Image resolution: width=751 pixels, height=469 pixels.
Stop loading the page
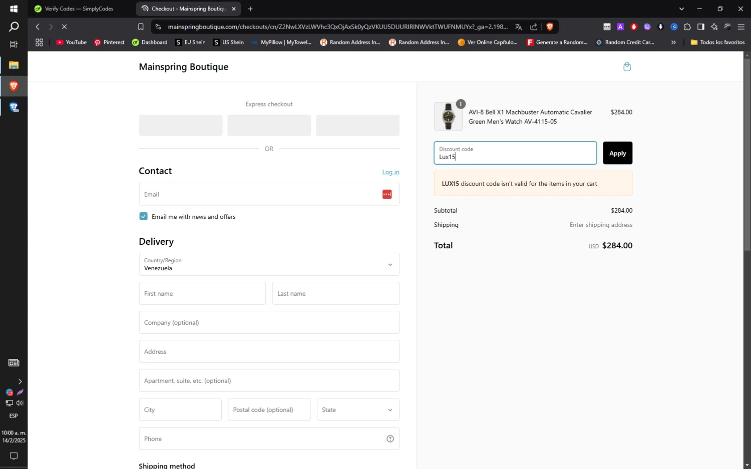[64, 27]
